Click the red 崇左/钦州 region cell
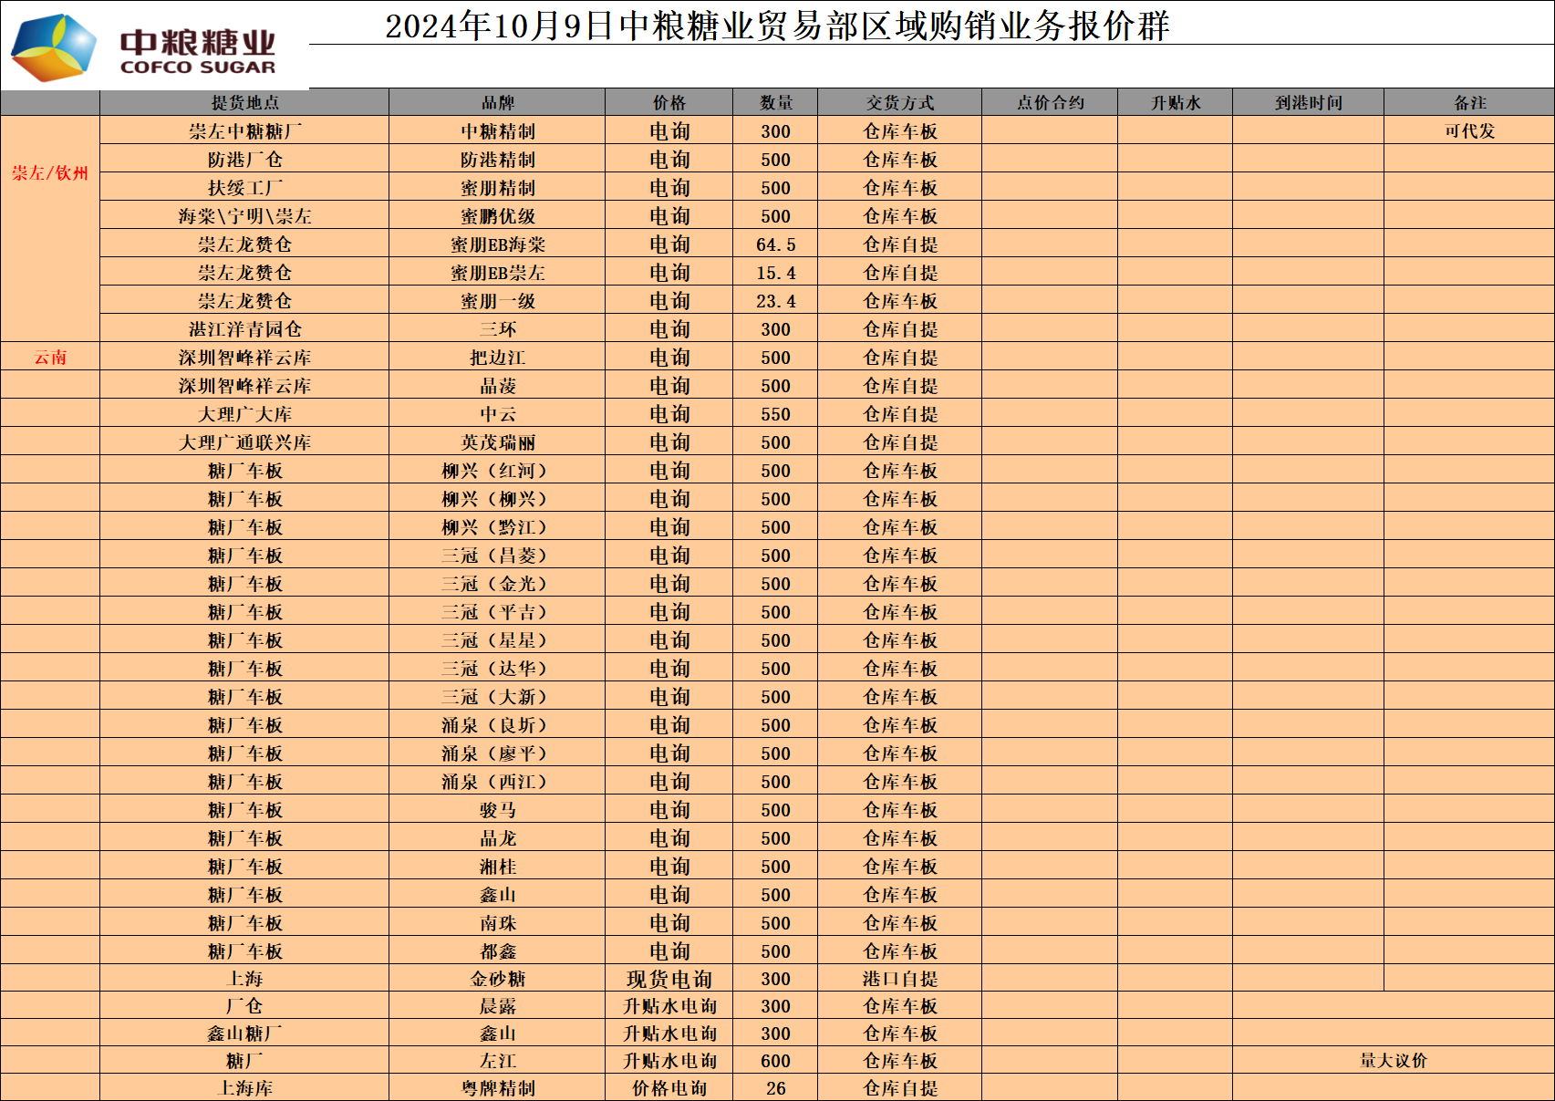 [x=50, y=173]
